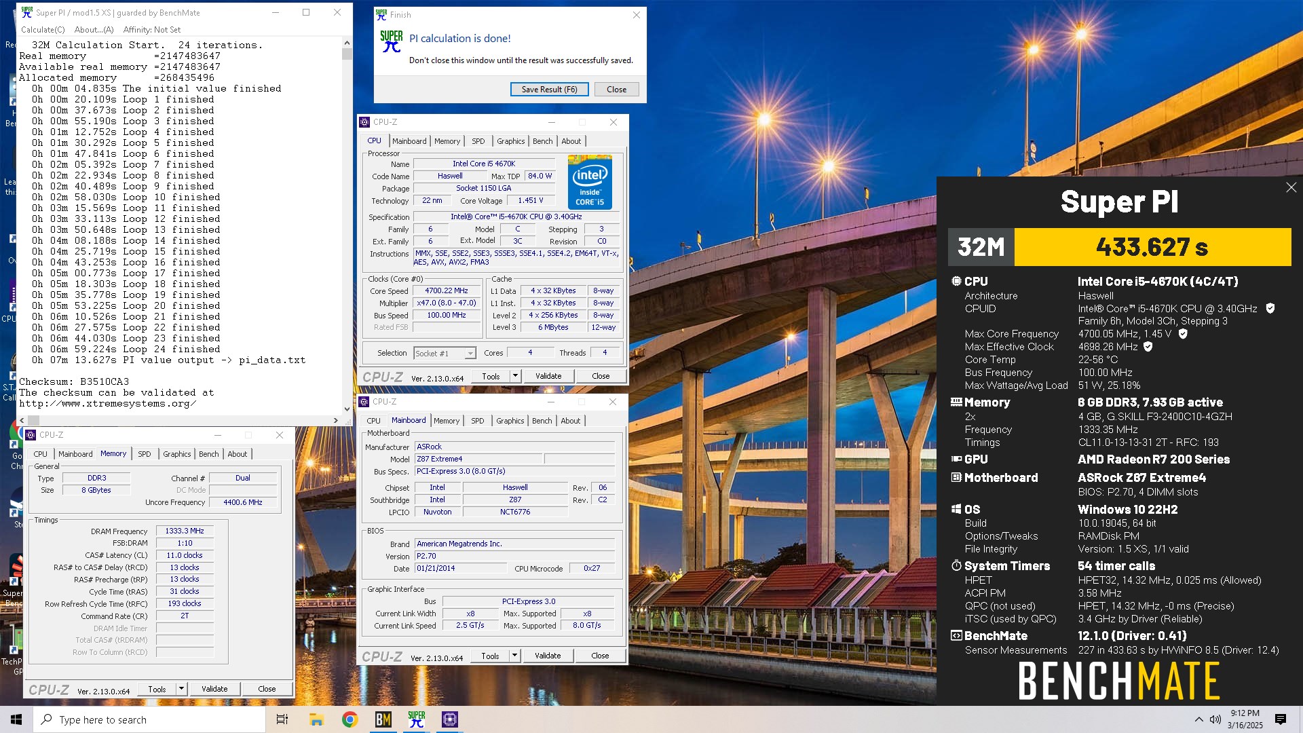Click Super PI horizontal scroll right arrow
Image resolution: width=1303 pixels, height=733 pixels.
(x=336, y=420)
